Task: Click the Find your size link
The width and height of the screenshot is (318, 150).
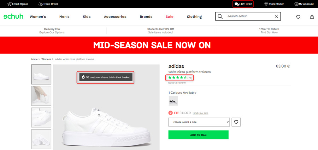Action: [x=200, y=113]
